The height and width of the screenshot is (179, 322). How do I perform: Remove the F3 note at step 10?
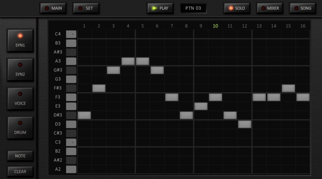coord(215,97)
